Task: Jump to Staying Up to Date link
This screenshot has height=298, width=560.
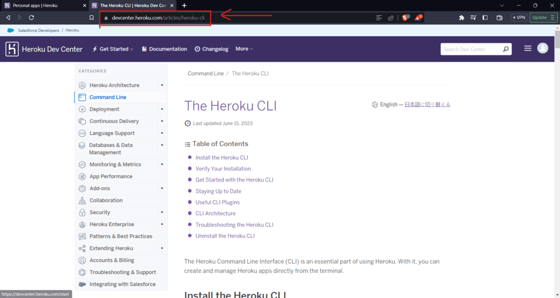Action: pos(218,191)
